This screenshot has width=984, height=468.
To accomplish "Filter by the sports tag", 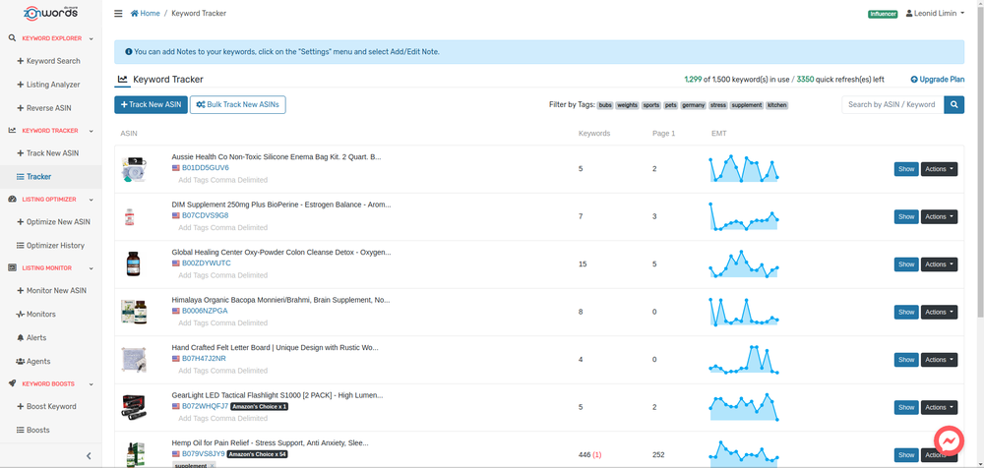I will [651, 105].
